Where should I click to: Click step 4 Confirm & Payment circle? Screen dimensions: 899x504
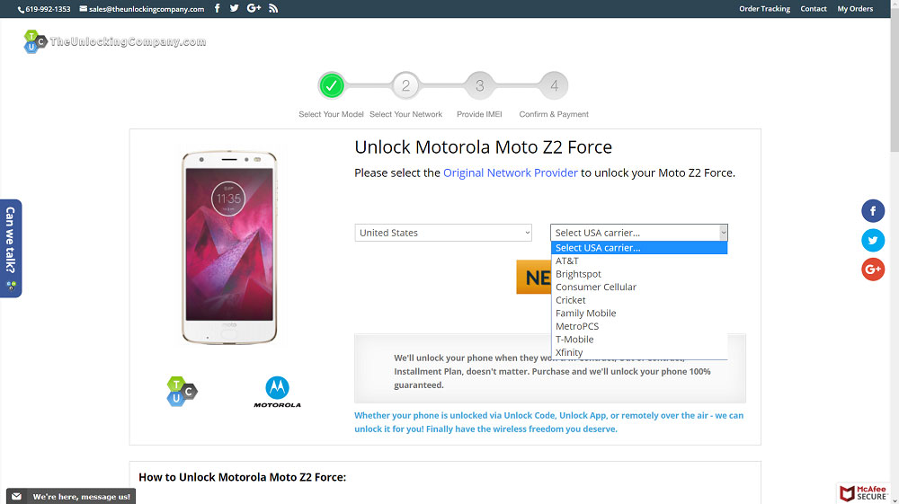554,86
